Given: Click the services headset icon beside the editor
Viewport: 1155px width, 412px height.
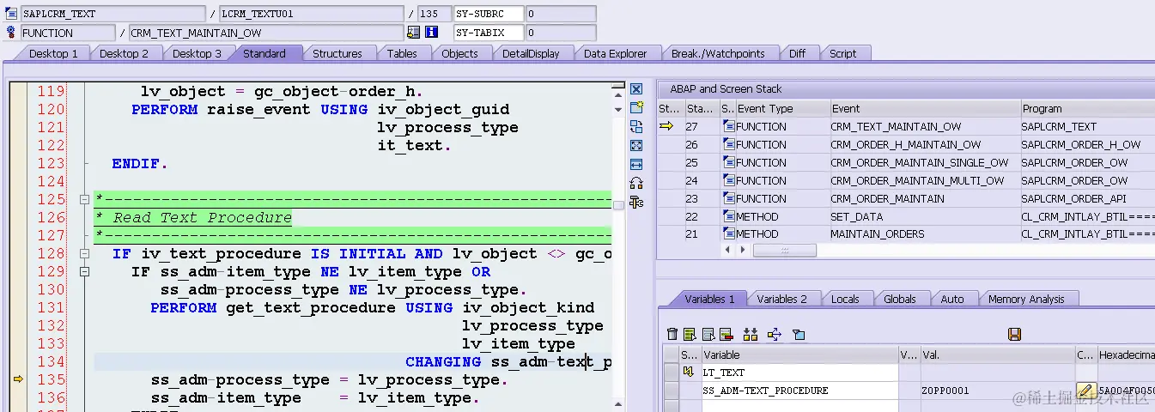Looking at the screenshot, I should [636, 183].
